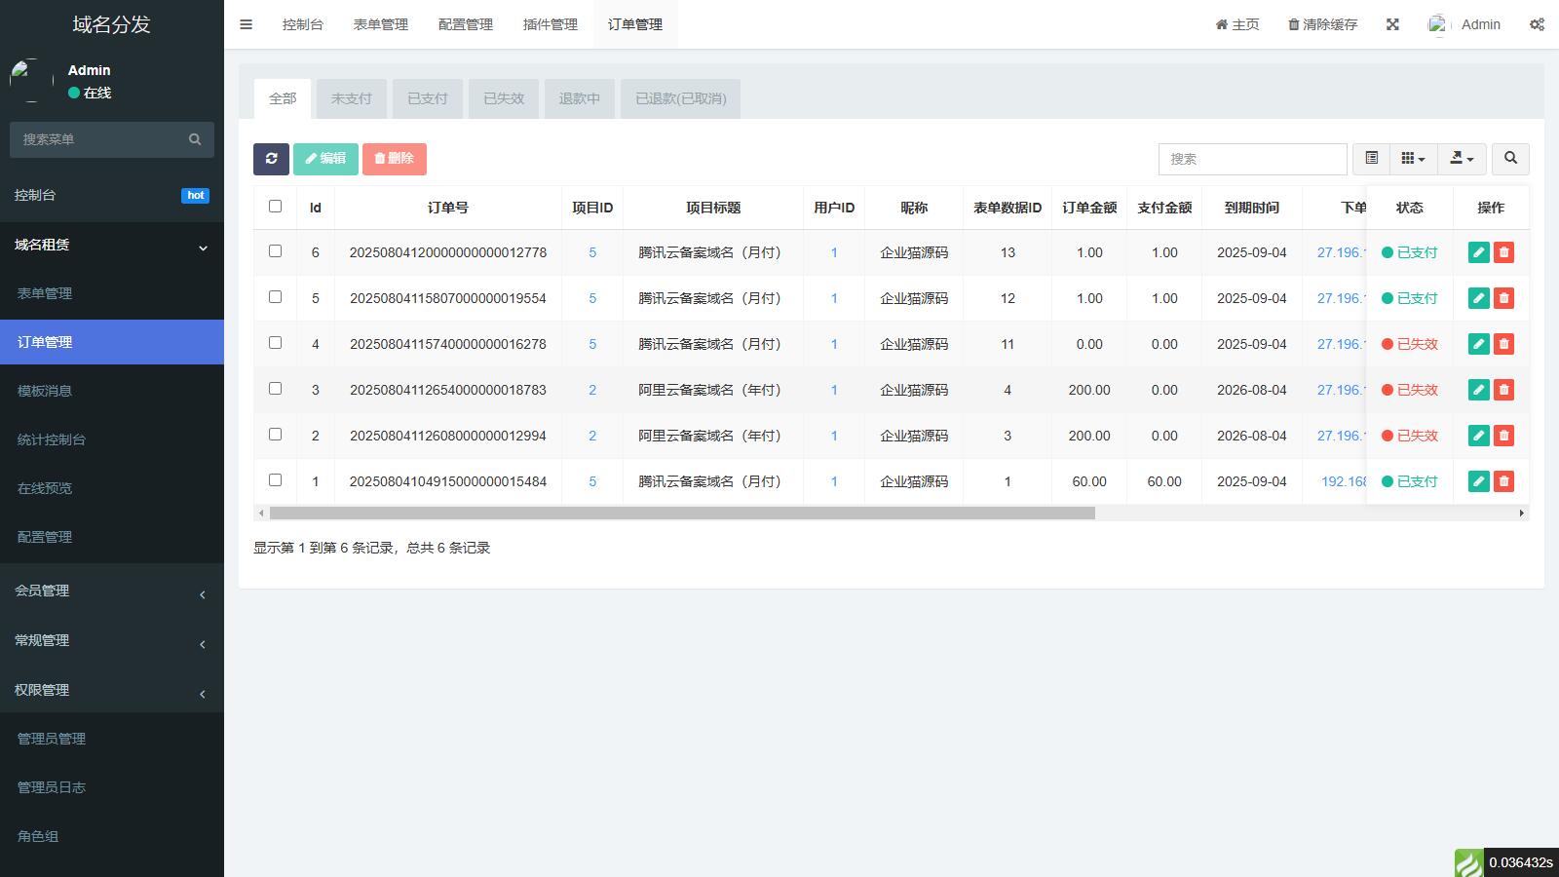
Task: Toggle fullscreen mode icon in header
Action: 1392,24
